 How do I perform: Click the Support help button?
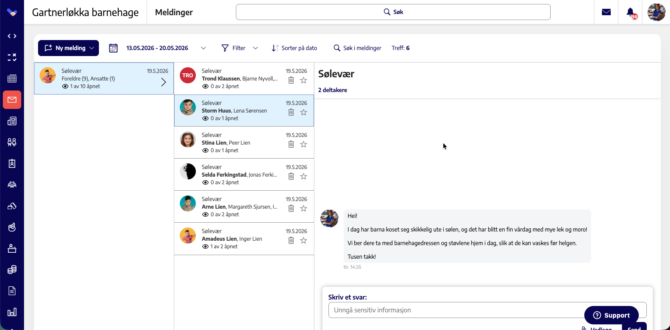[x=611, y=315]
